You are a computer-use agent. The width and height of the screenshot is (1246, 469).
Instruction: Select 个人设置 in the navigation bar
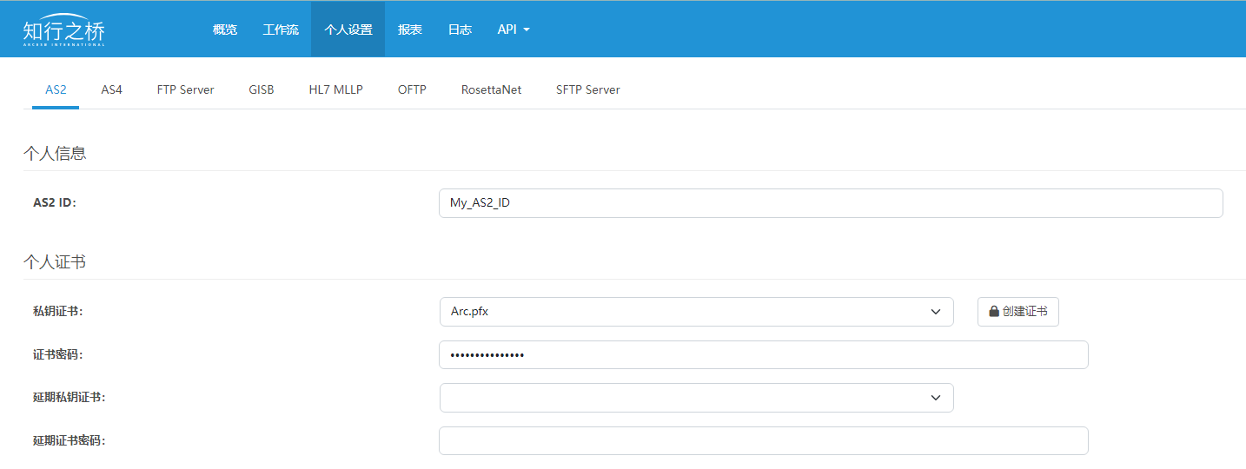coord(348,30)
